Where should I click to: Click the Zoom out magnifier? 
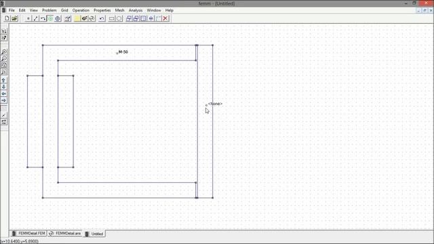tap(4, 59)
